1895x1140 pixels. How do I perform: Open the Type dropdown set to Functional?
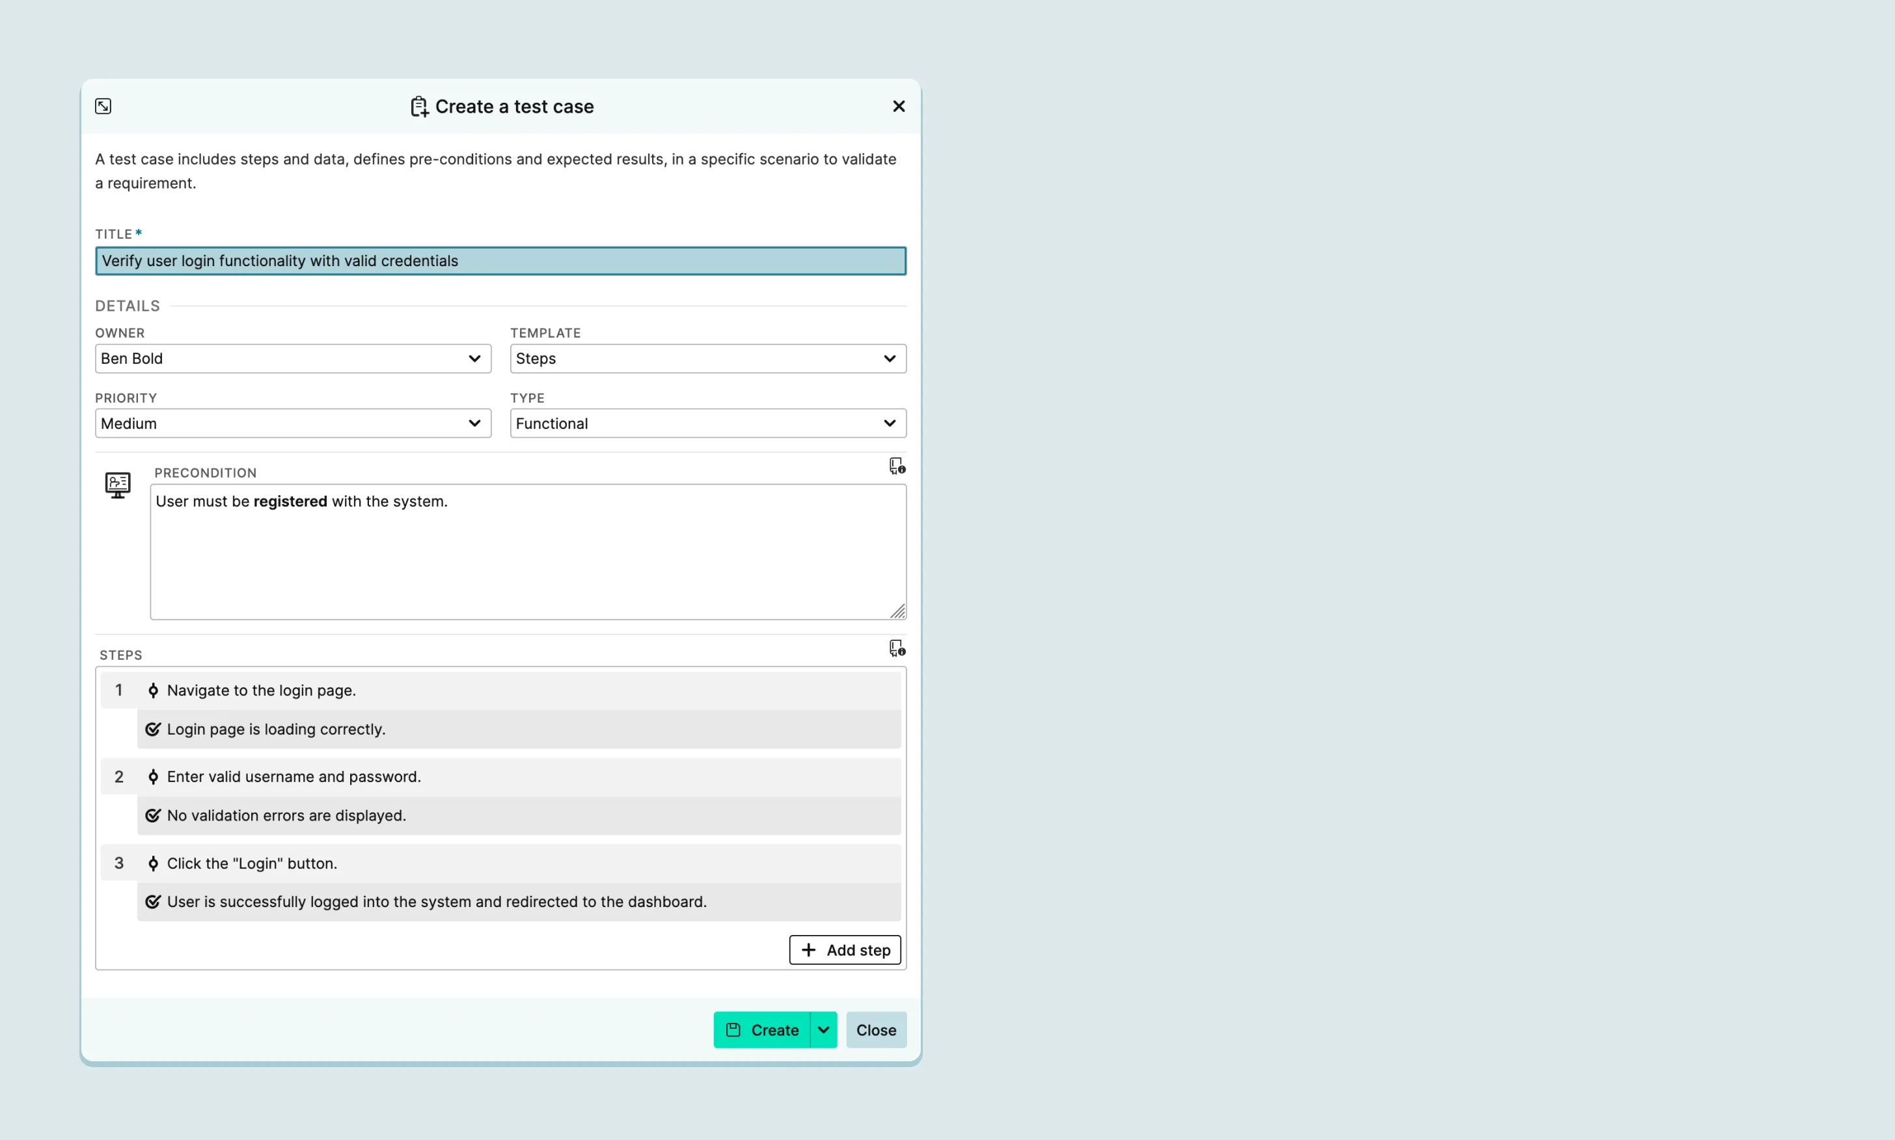tap(707, 424)
